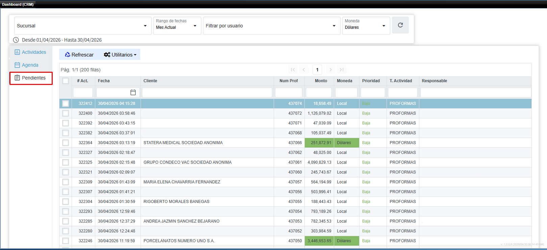This screenshot has height=250, width=547.
Task: Go to previous page arrow
Action: coord(304,70)
